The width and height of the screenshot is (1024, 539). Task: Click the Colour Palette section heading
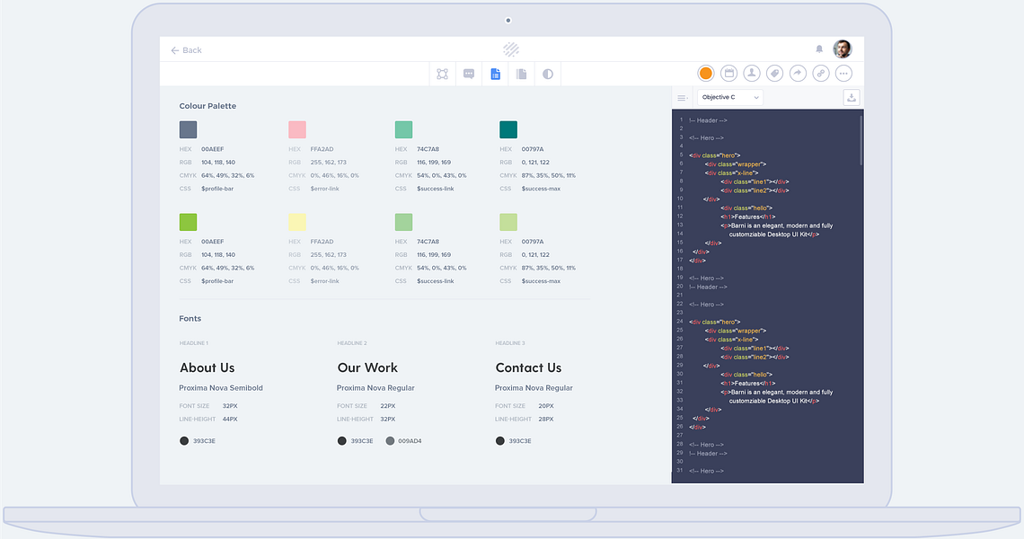click(x=207, y=106)
